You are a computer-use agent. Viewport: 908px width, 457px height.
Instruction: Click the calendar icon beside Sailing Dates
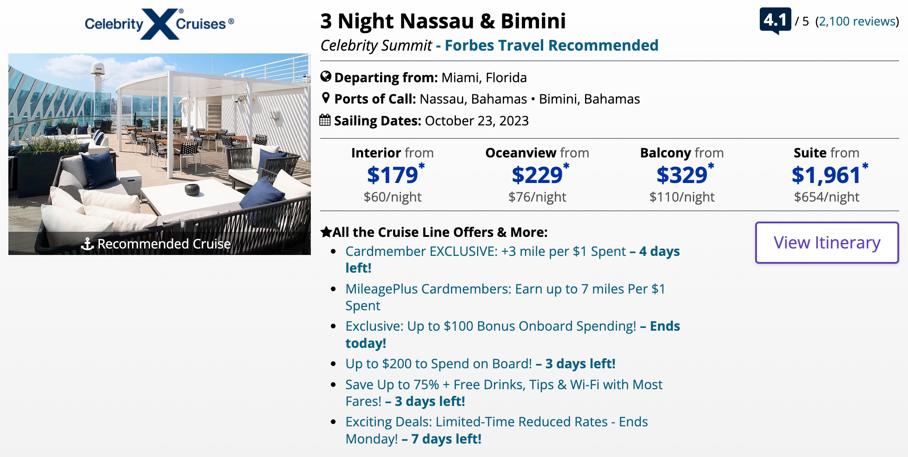click(x=325, y=120)
